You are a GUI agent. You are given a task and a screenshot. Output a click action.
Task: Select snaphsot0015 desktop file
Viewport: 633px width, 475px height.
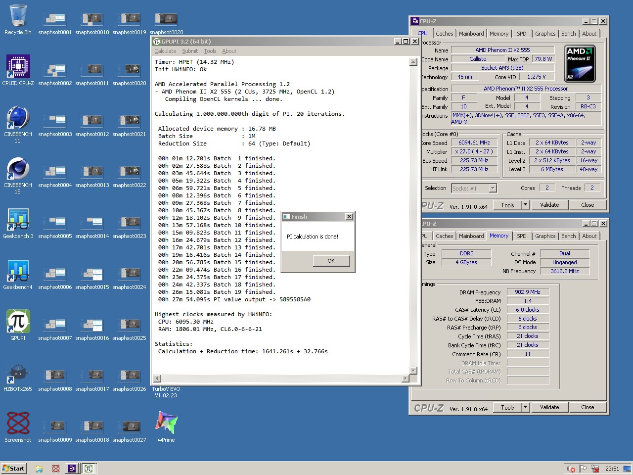92,278
